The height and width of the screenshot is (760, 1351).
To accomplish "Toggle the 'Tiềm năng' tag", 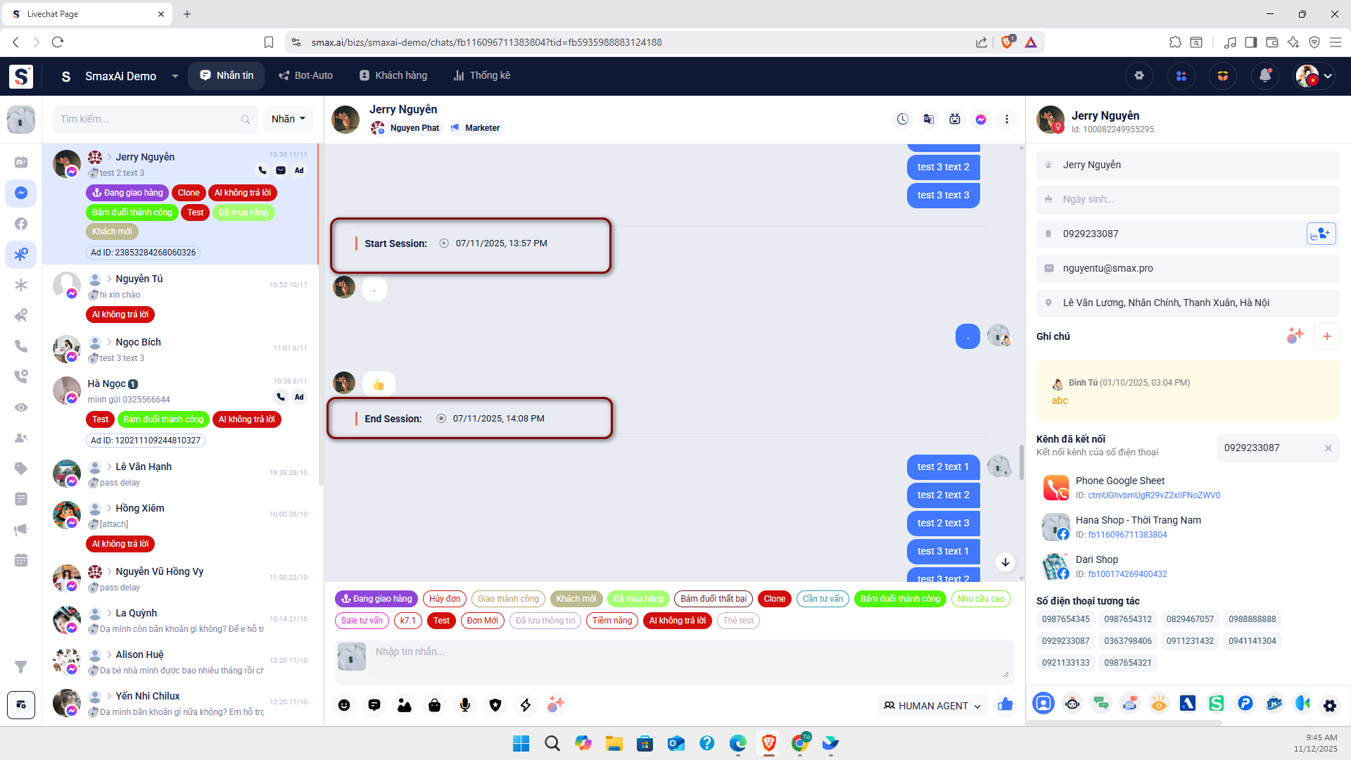I will click(x=611, y=621).
